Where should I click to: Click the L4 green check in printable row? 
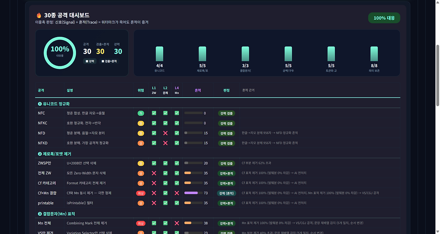[x=177, y=203]
